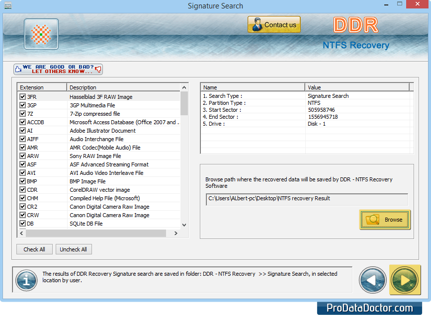This screenshot has width=431, height=315.
Task: Click the '5. Drive :' row name
Action: point(214,124)
